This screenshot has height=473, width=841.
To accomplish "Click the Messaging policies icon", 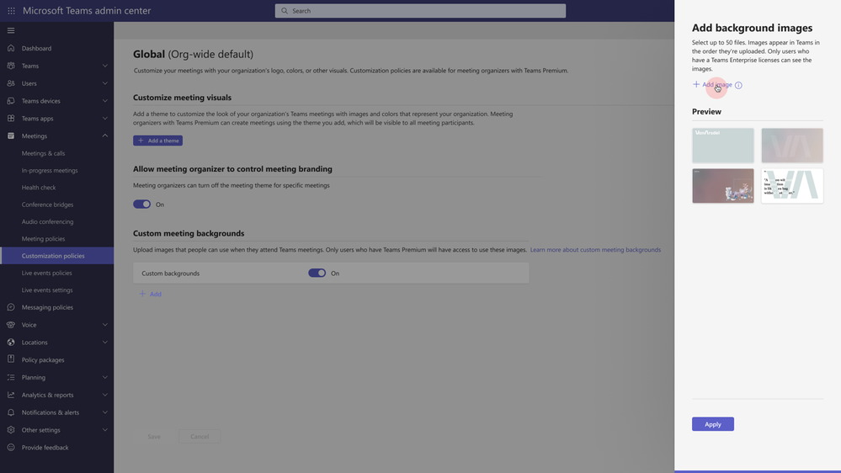I will 11,307.
